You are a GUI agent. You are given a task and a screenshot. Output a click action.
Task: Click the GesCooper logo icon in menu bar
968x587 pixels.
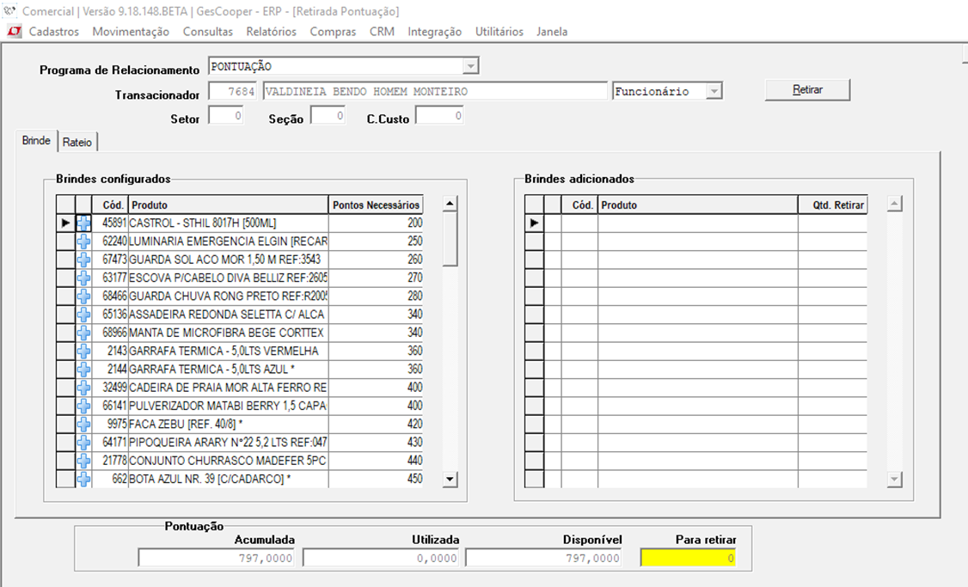(x=15, y=32)
